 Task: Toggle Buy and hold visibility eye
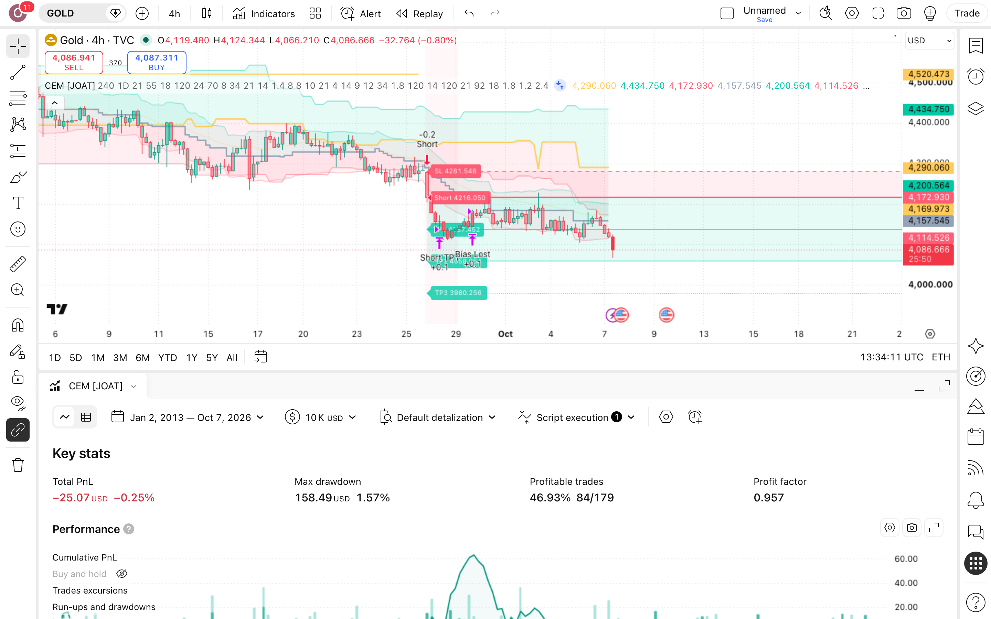121,574
